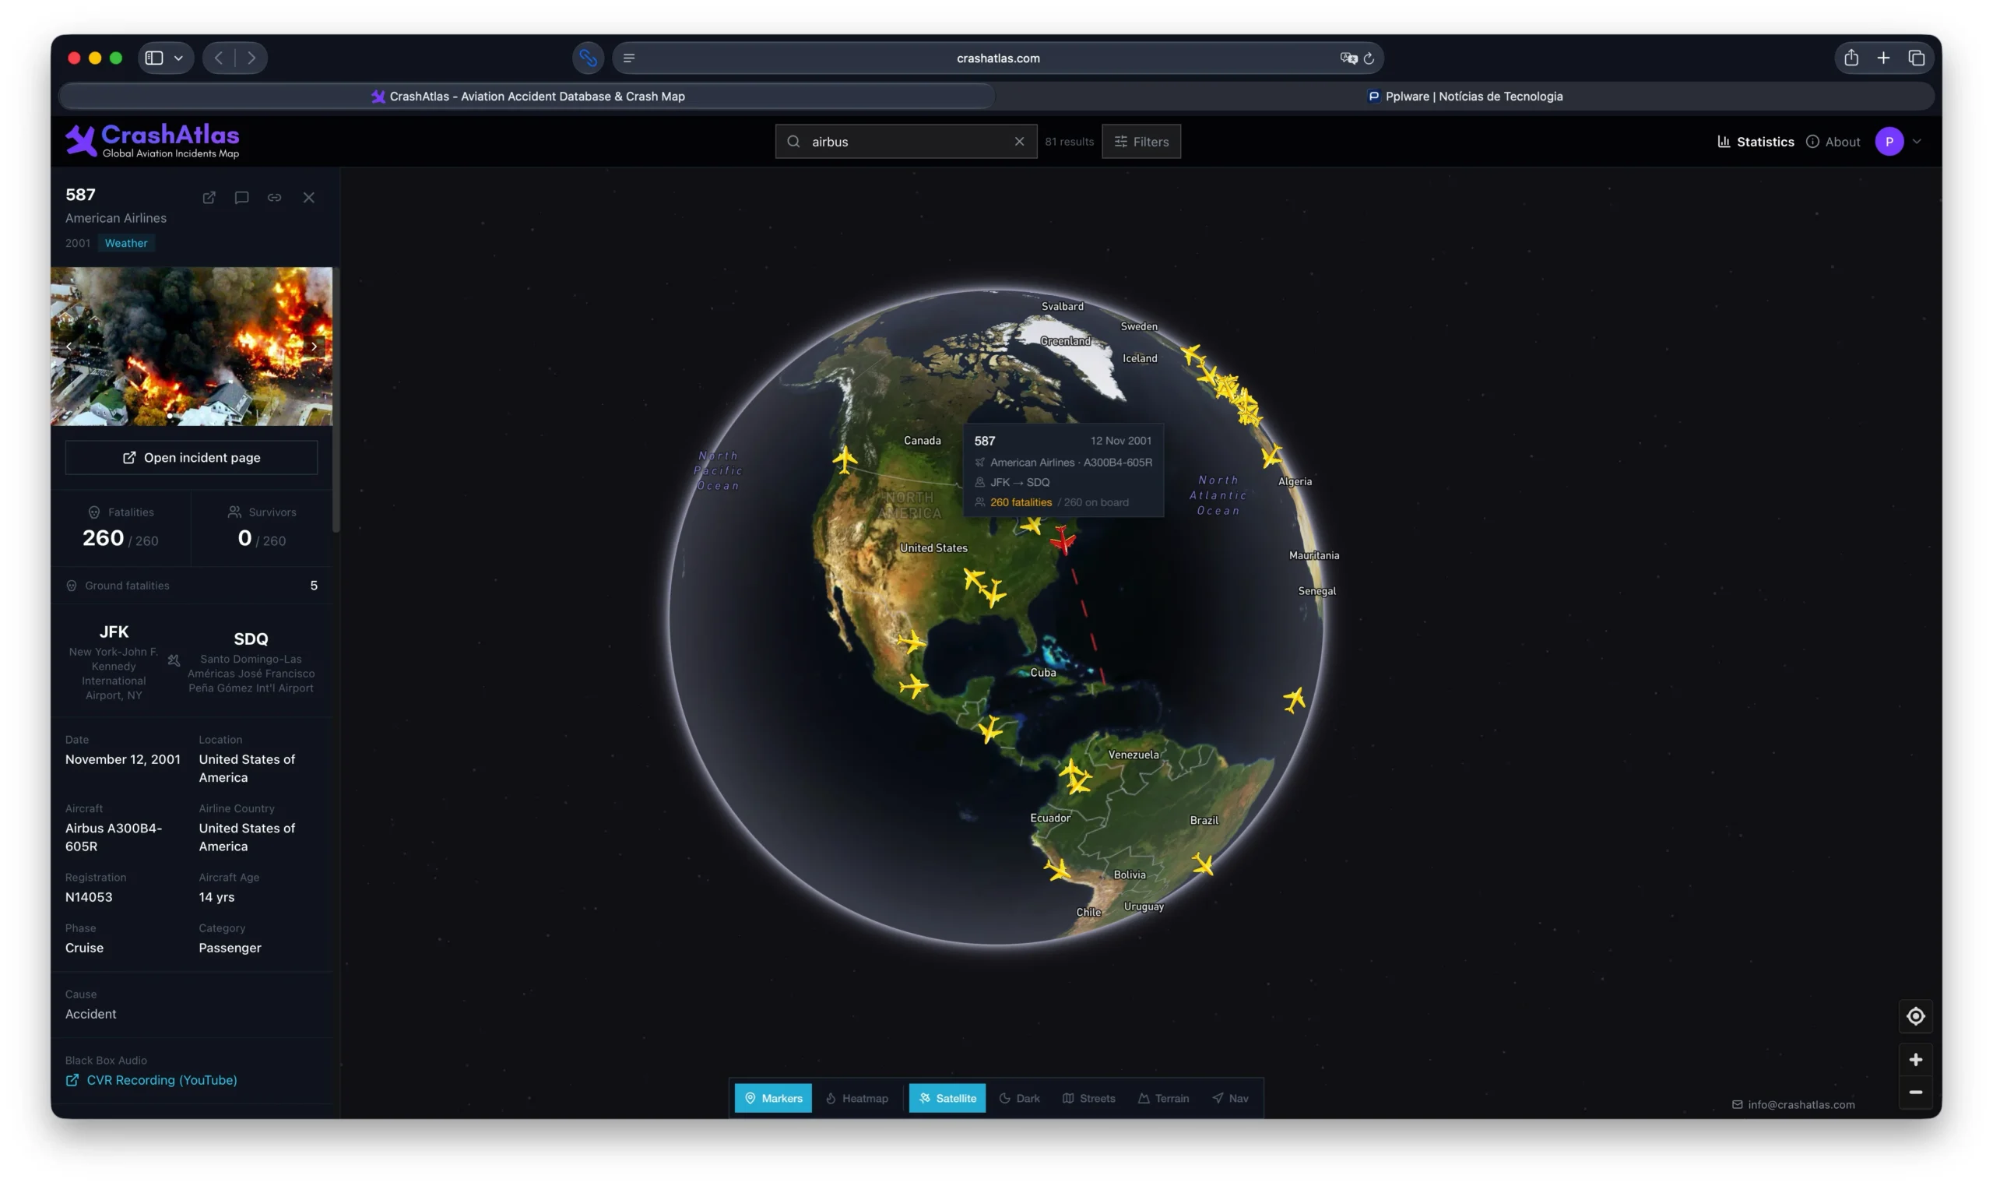1993x1186 pixels.
Task: Open the Statistics page
Action: click(1755, 142)
